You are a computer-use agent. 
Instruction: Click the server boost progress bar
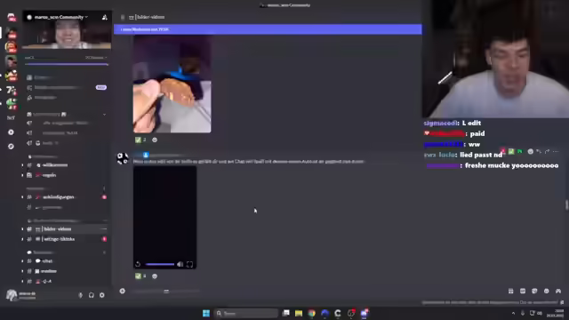tap(67, 64)
